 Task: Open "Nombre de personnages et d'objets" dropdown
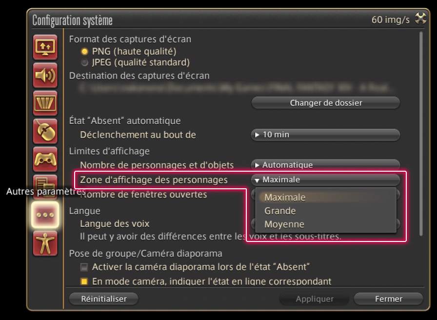tap(325, 165)
